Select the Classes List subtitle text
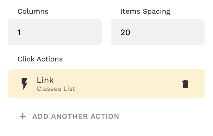This screenshot has height=136, width=213. pyautogui.click(x=56, y=89)
